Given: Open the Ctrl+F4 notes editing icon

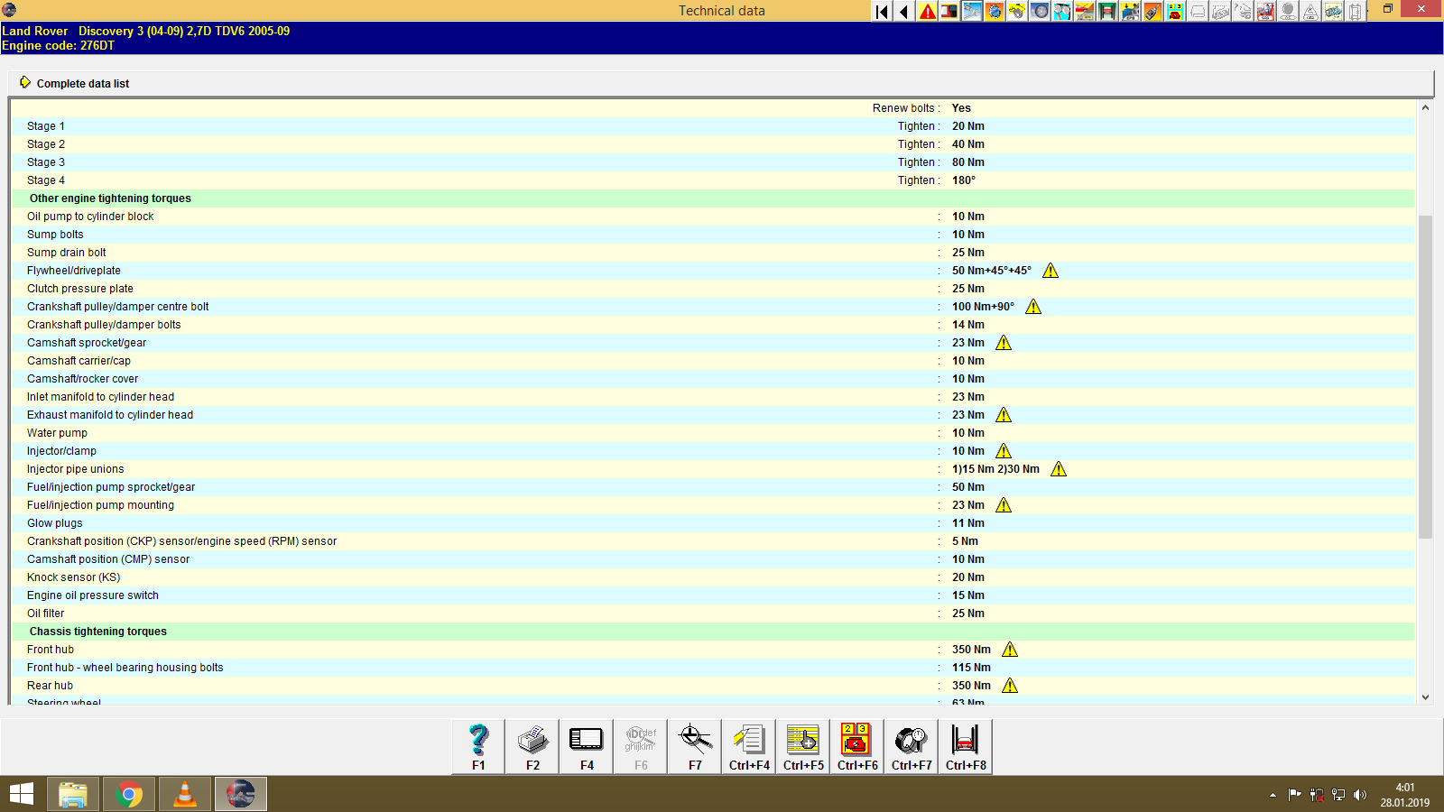Looking at the screenshot, I should coord(749,746).
